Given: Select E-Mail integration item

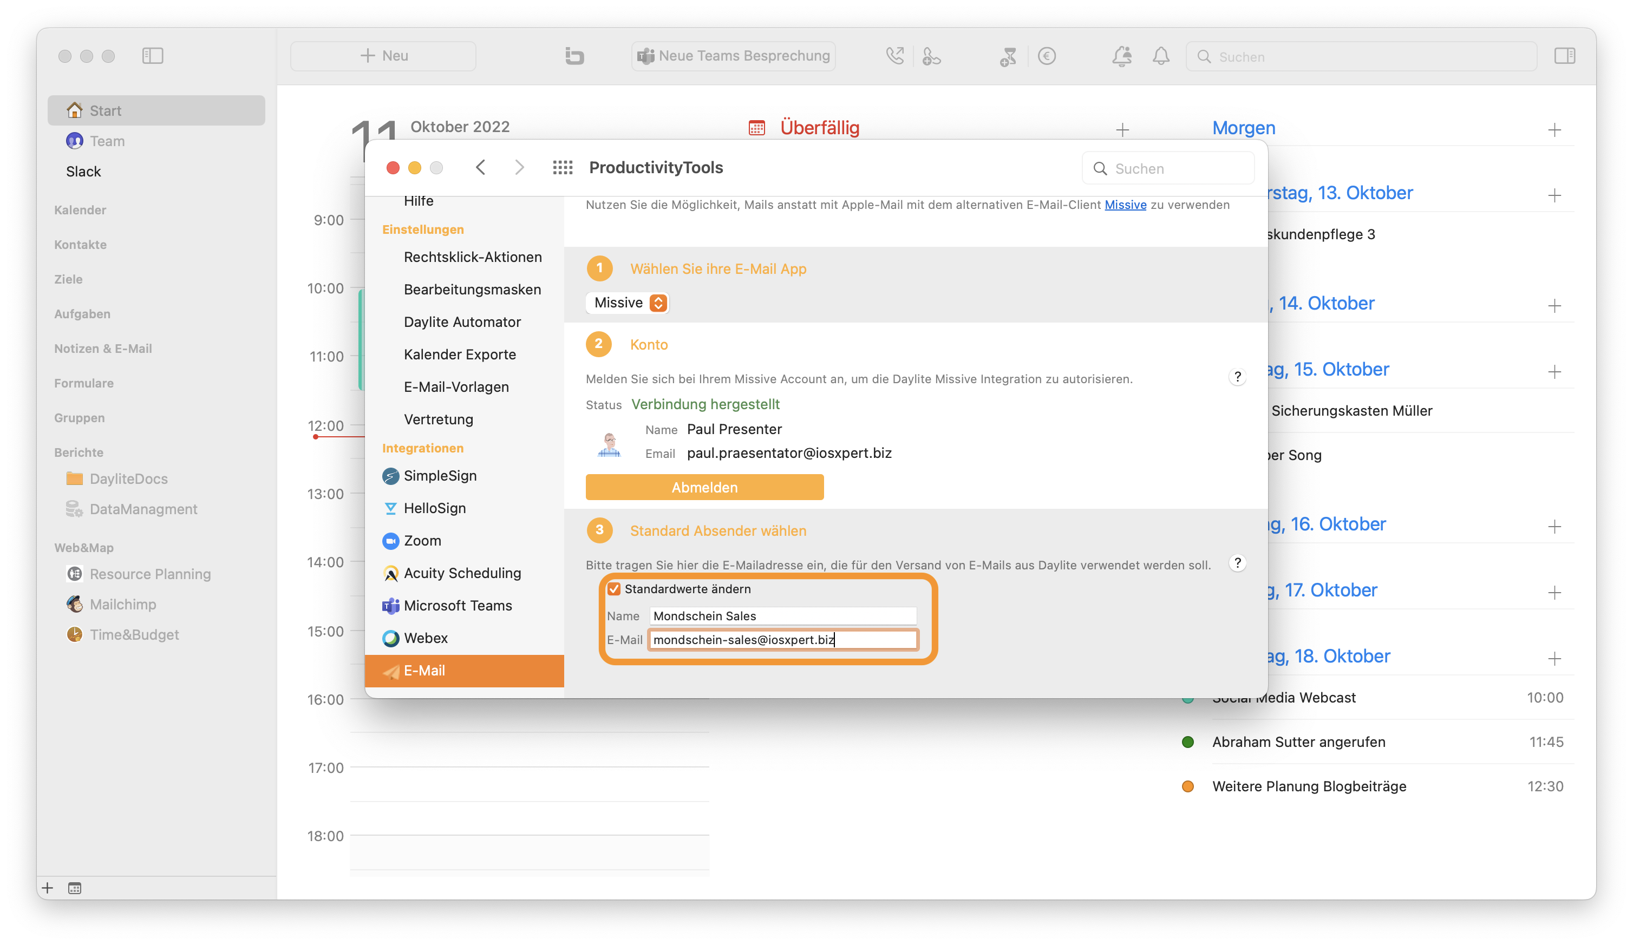Looking at the screenshot, I should (464, 671).
